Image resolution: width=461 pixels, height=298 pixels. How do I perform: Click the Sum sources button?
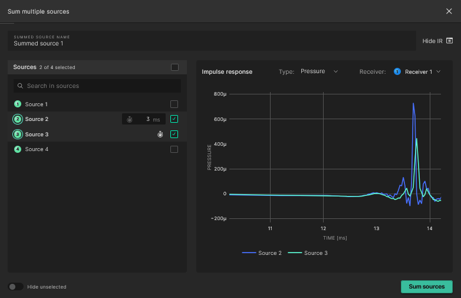pyautogui.click(x=426, y=287)
